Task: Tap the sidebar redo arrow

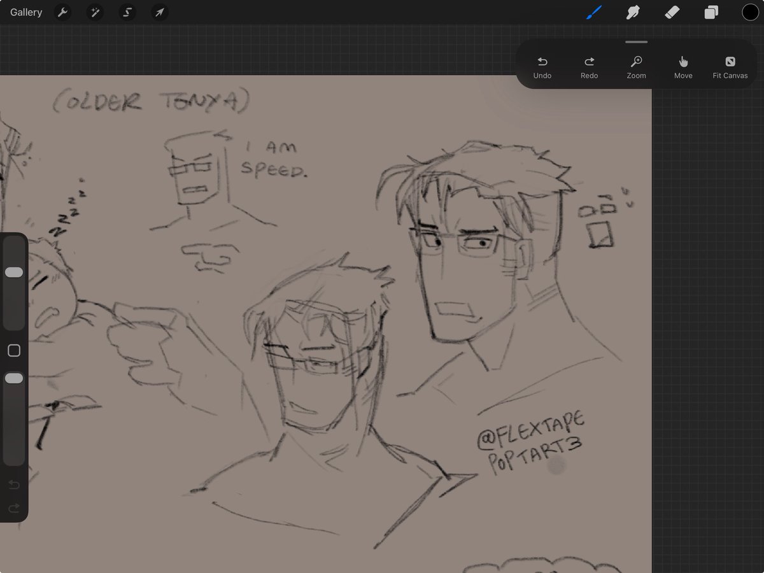Action: point(14,508)
